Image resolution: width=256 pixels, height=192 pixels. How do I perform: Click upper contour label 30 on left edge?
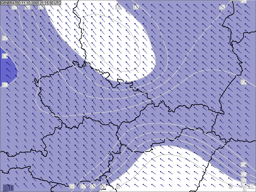[x=5, y=56]
